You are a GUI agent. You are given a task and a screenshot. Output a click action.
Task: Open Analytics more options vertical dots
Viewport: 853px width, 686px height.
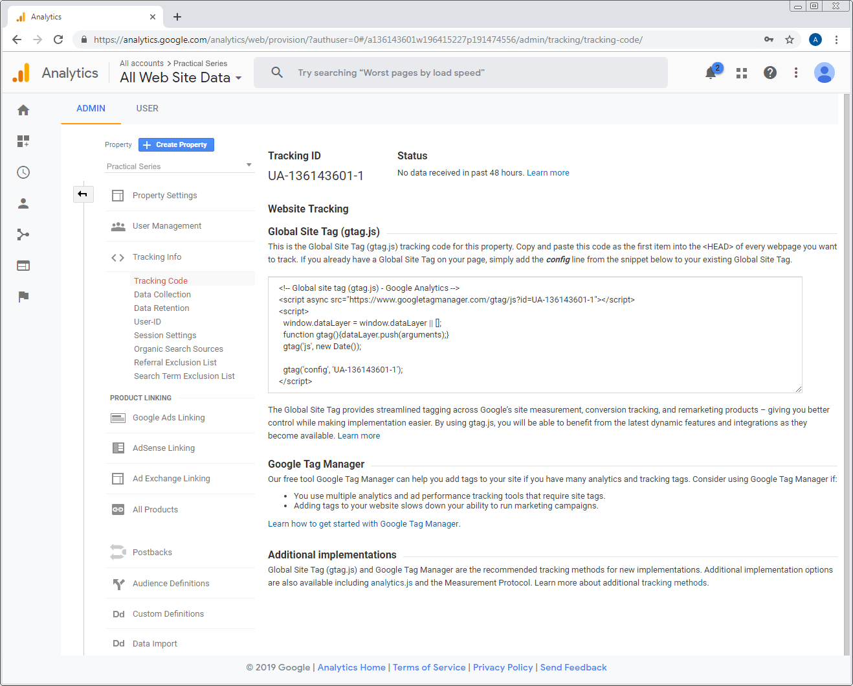[796, 73]
